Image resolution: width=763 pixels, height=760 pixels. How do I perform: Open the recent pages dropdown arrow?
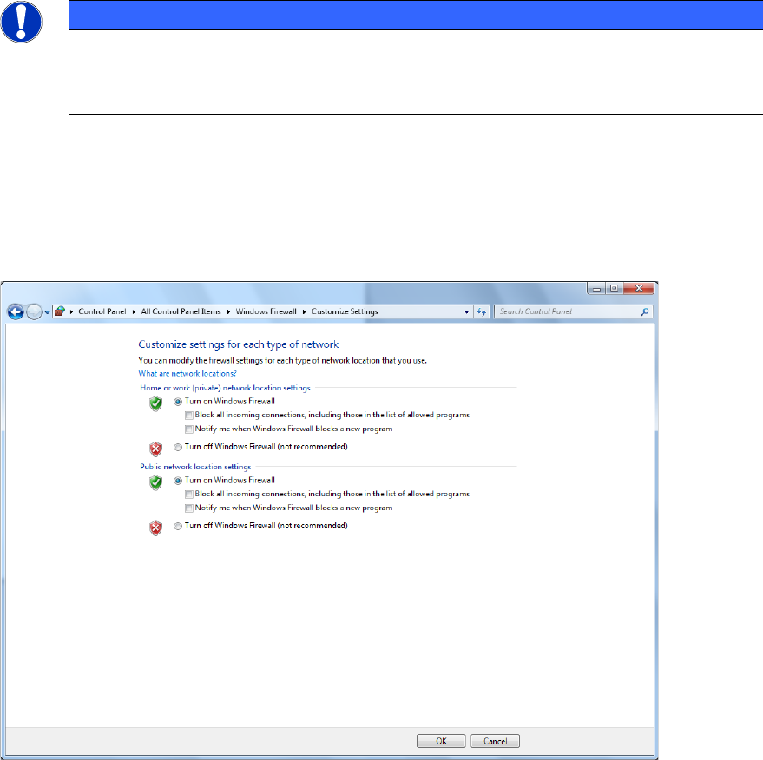tap(47, 312)
